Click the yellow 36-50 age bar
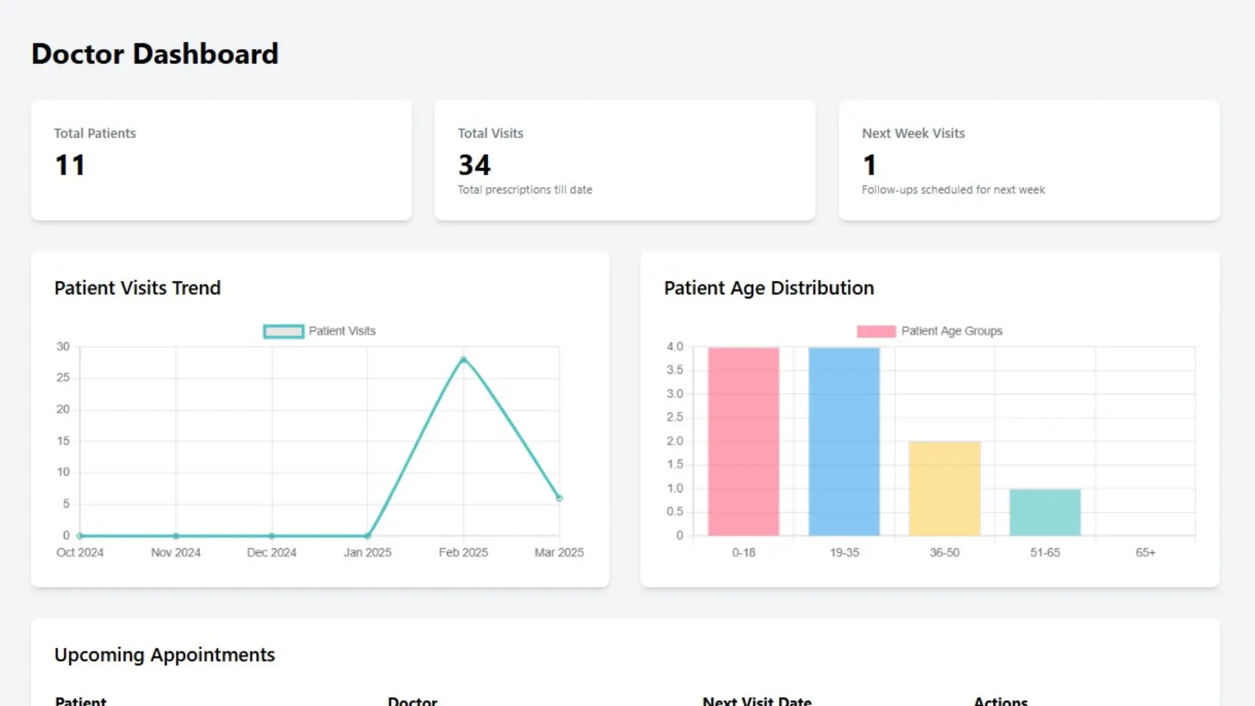Screen dimensions: 1255x706 pos(945,489)
